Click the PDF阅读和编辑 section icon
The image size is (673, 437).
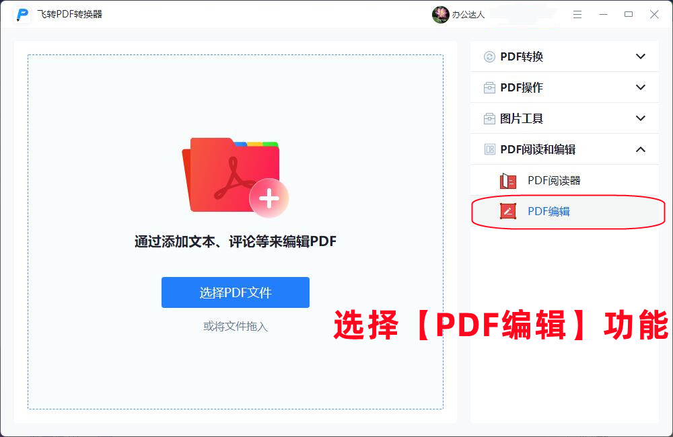pos(489,149)
